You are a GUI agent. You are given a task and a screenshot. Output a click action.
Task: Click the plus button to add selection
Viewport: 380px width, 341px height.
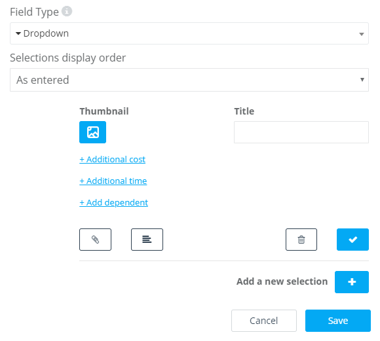point(352,282)
